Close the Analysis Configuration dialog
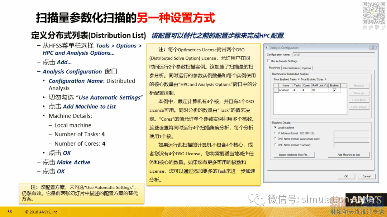 373,48
